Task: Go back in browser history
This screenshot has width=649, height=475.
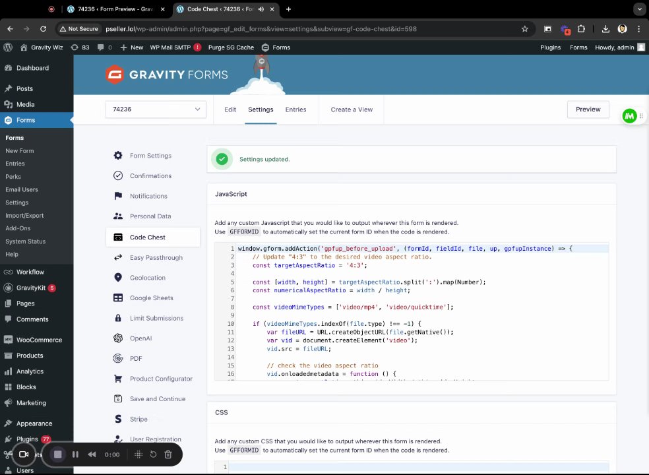Action: (x=11, y=29)
